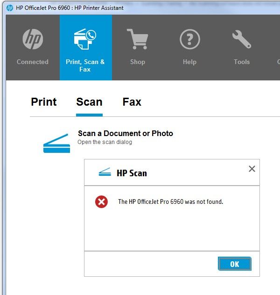
Task: Click the small scanner icon in HP Scan header
Action: coord(105,172)
